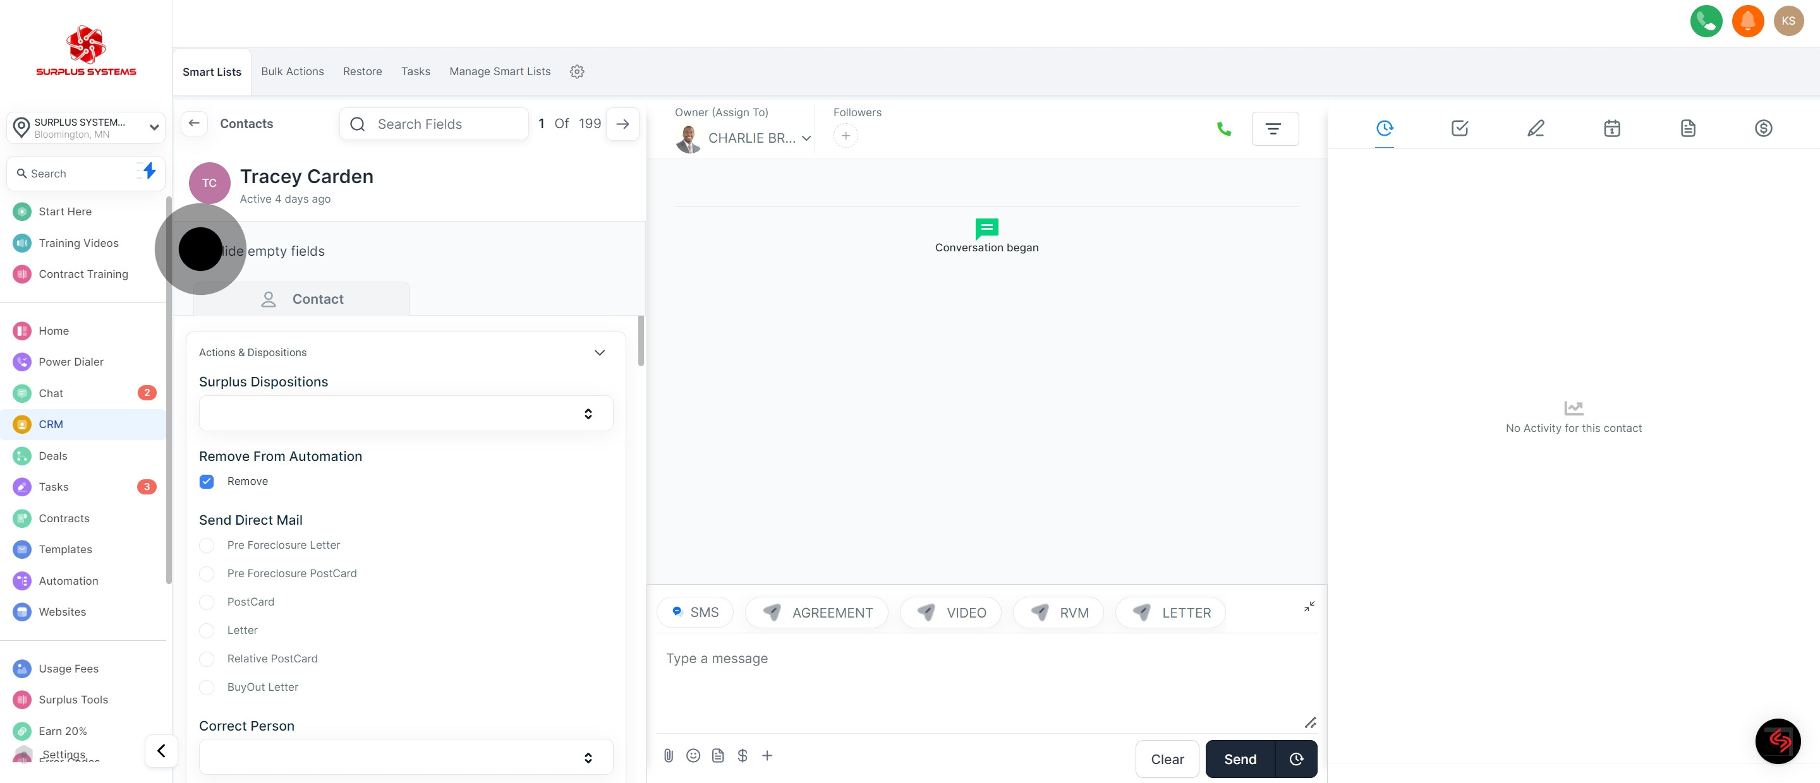The width and height of the screenshot is (1820, 783).
Task: Click the attachment paperclip icon
Action: tap(669, 755)
